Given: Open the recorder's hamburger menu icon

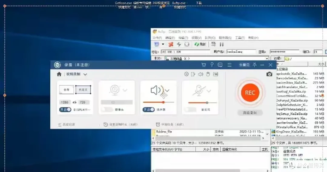Looking at the screenshot, I should click(x=230, y=65).
